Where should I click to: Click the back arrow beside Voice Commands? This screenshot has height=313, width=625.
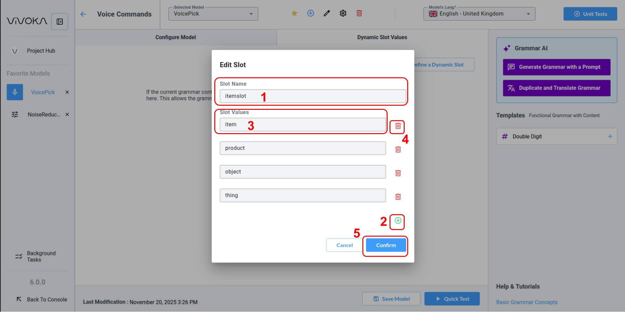pos(83,14)
